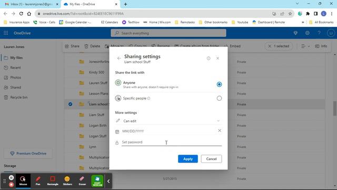Open Recent in sidebar
The image size is (337, 190).
tap(15, 68)
